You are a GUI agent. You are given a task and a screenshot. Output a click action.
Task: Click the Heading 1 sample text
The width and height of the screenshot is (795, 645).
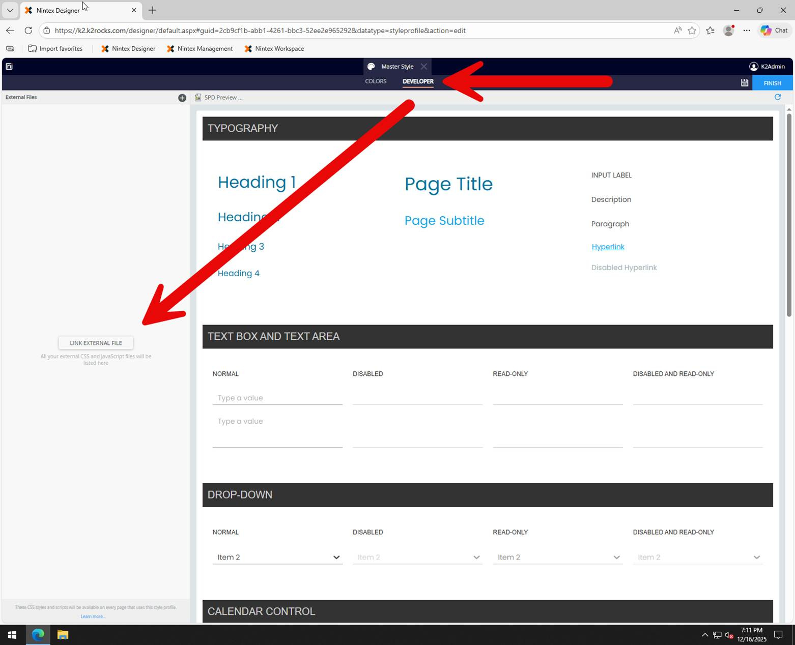pos(257,182)
